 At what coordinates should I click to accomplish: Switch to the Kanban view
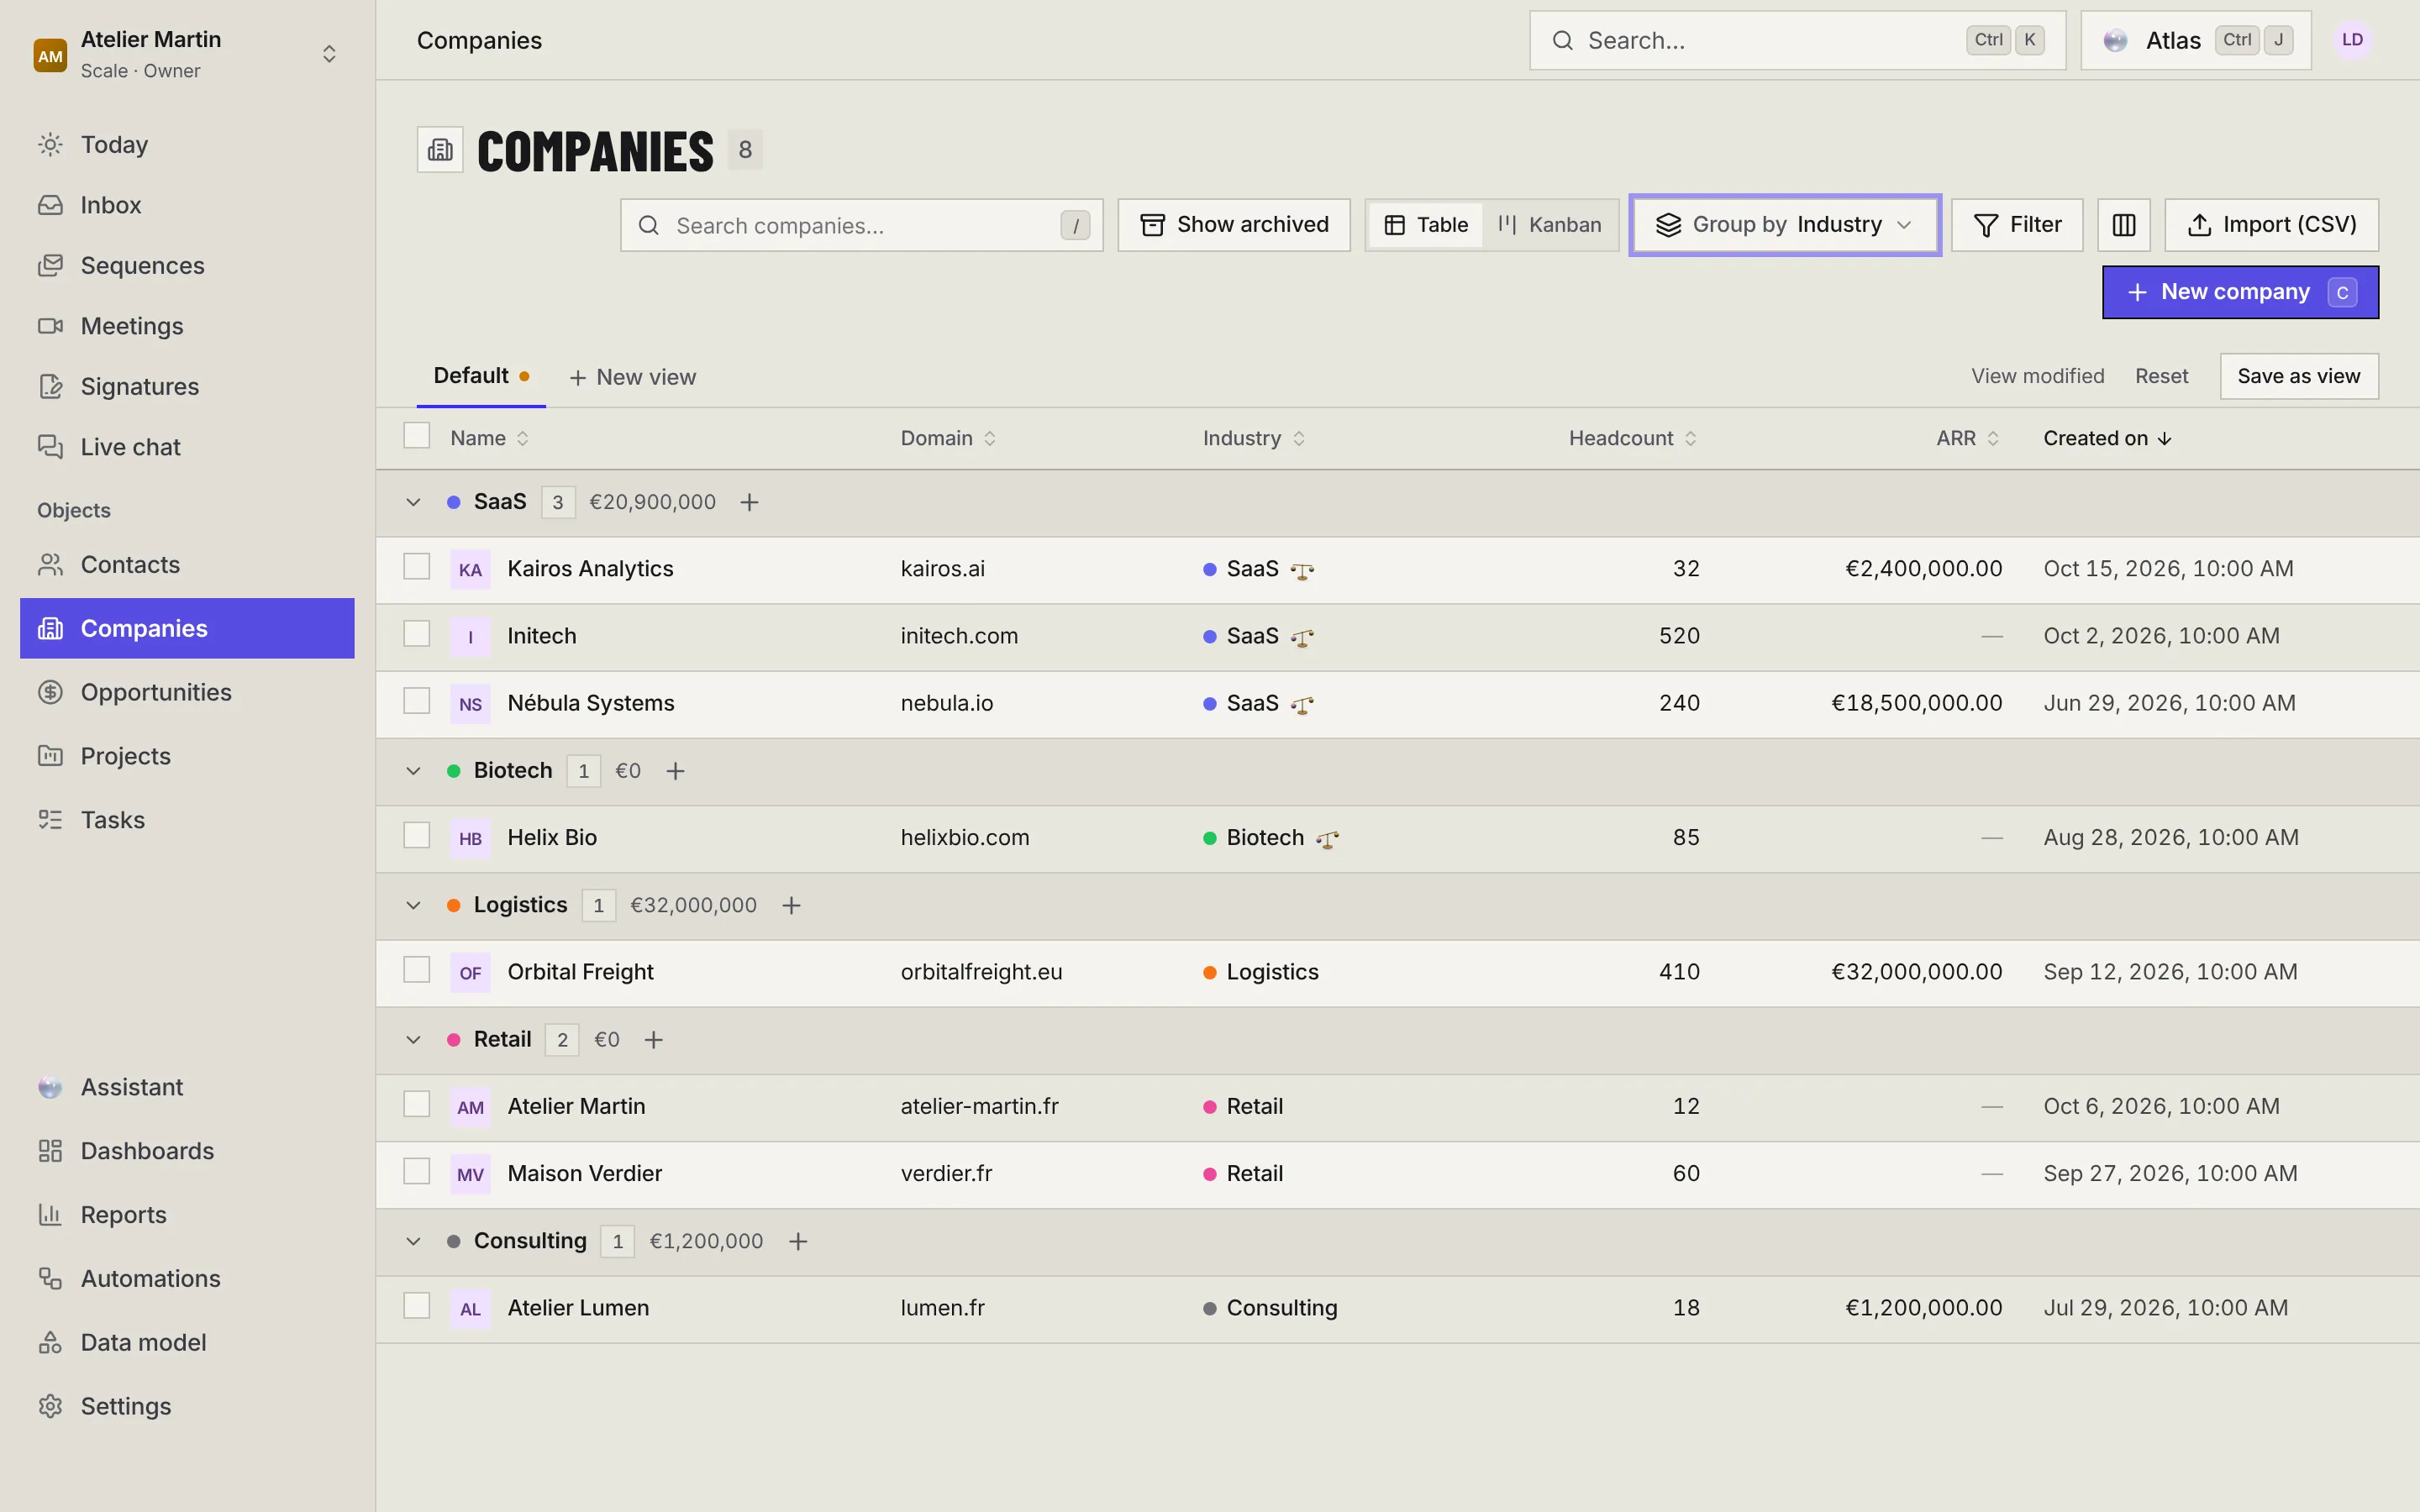1549,225
